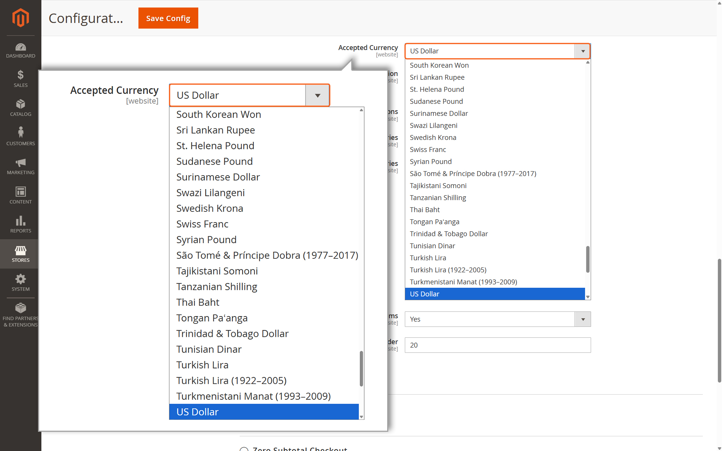
Task: Open the Dashboard section
Action: [20, 51]
